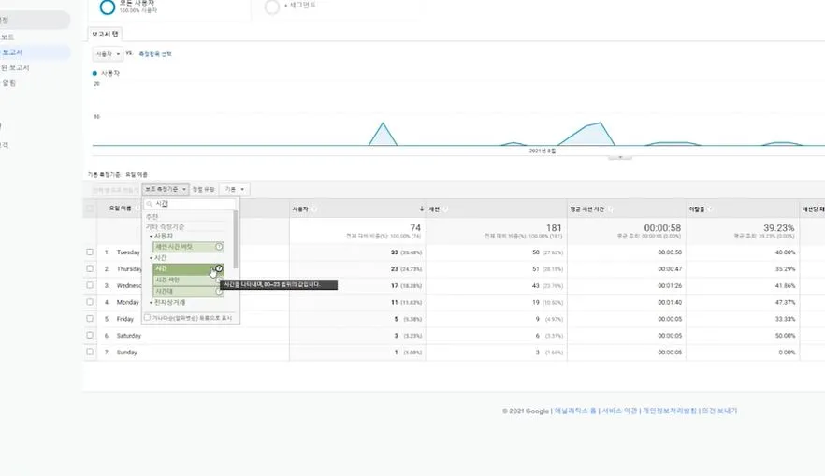Click the empty add-segment circle icon
This screenshot has height=476, width=825.
click(x=272, y=7)
